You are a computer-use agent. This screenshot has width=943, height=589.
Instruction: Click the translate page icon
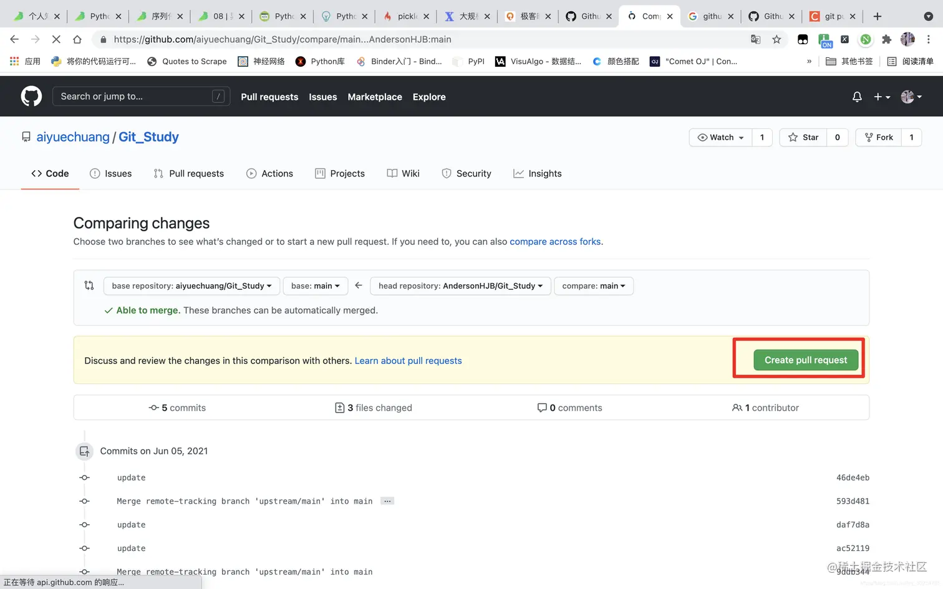(755, 39)
